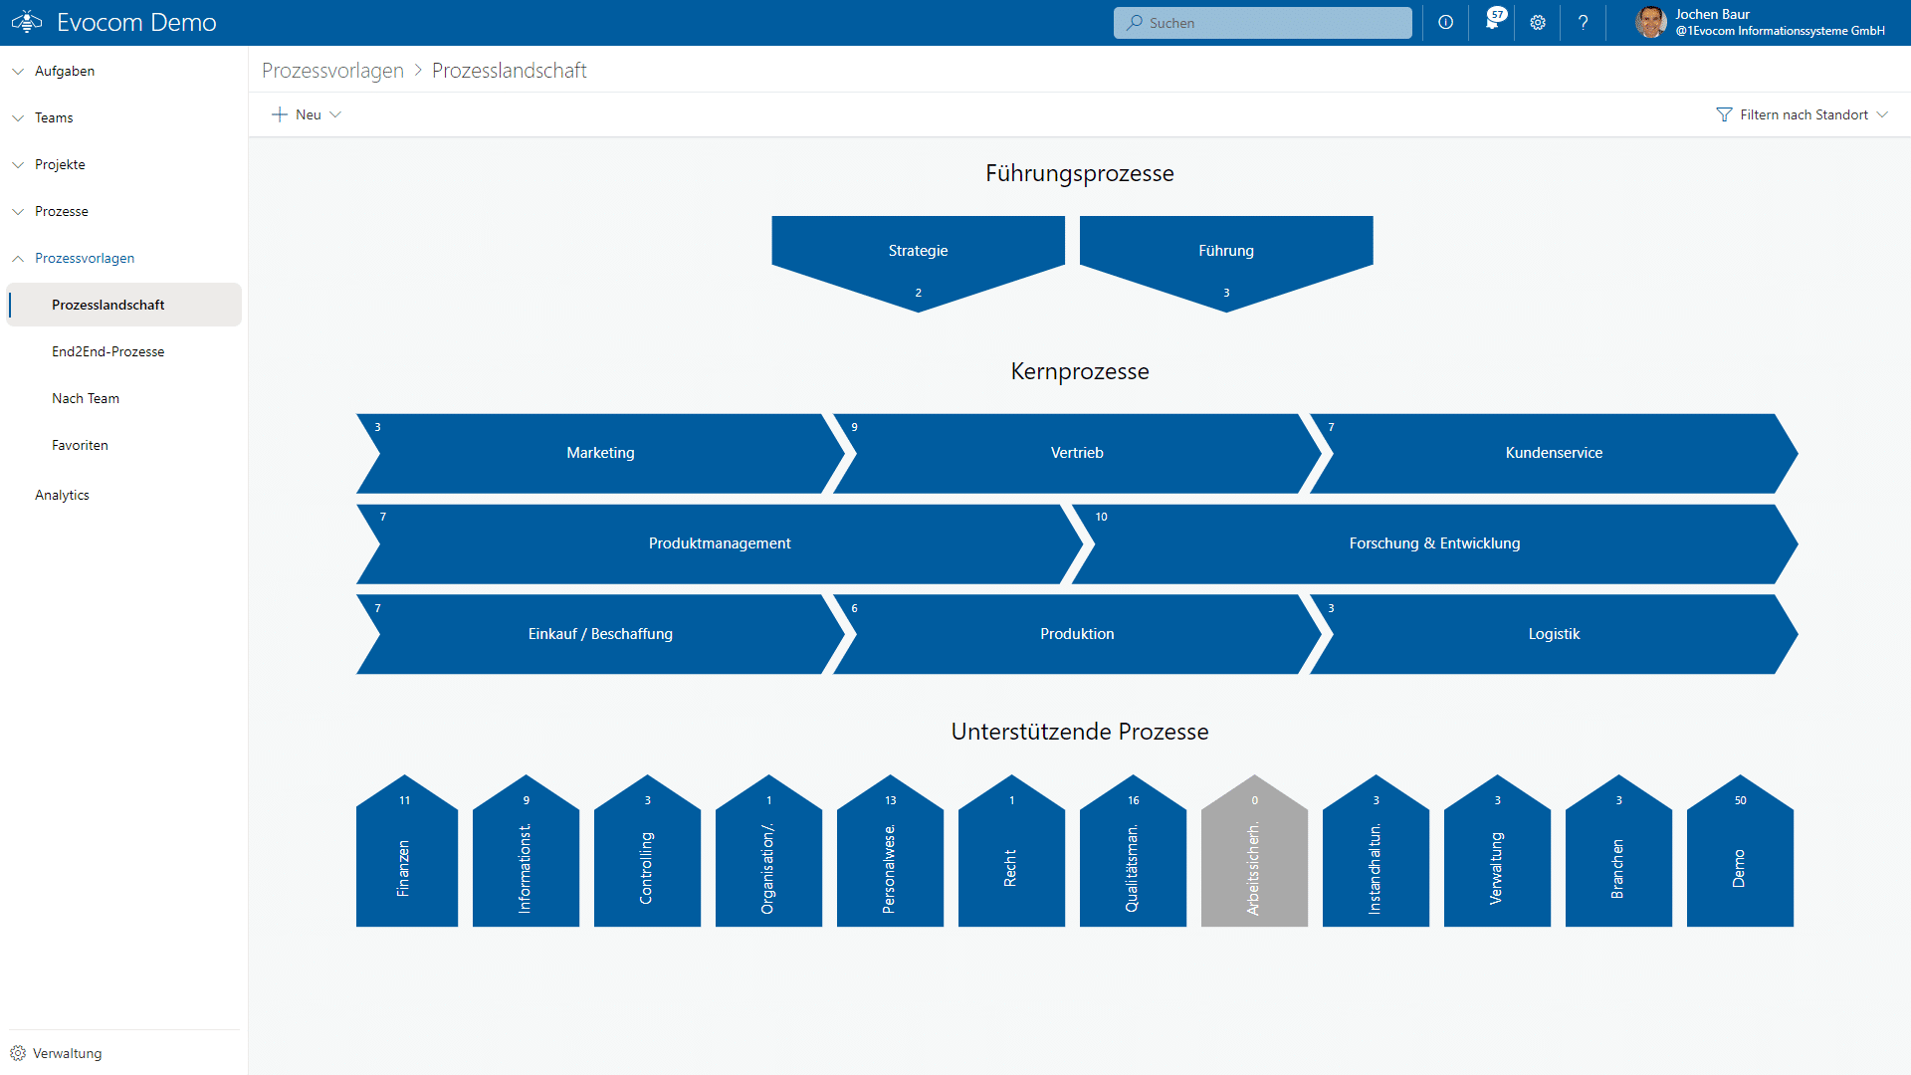Viewport: 1911px width, 1075px height.
Task: Click the search magnifier icon
Action: pyautogui.click(x=1135, y=22)
